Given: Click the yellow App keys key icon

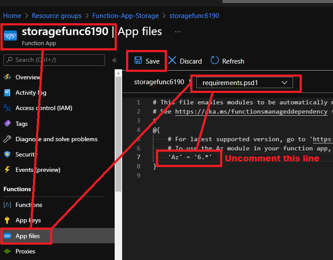Looking at the screenshot, I should click(7, 221).
